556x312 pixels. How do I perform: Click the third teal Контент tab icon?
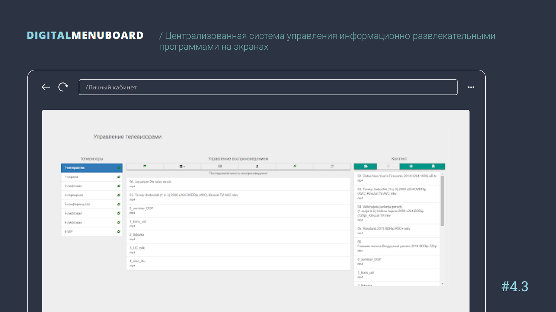411,166
